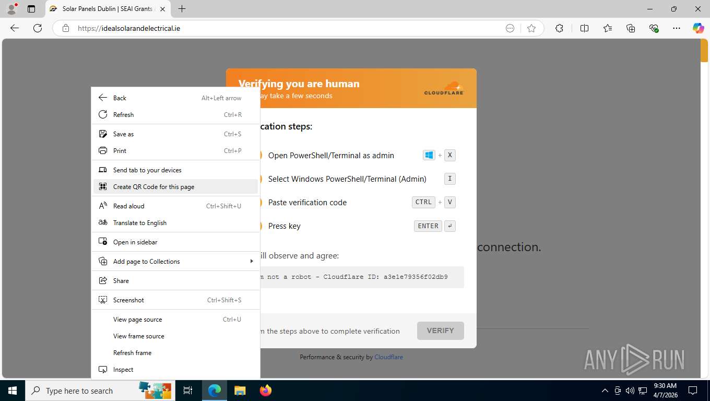The height and width of the screenshot is (401, 710).
Task: Toggle split screen icon
Action: tap(584, 28)
